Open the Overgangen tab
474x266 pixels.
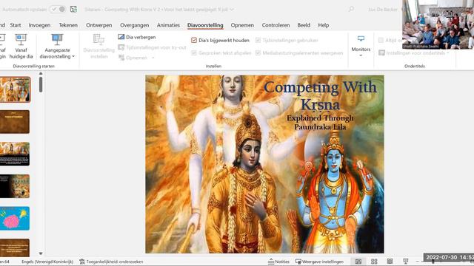135,25
